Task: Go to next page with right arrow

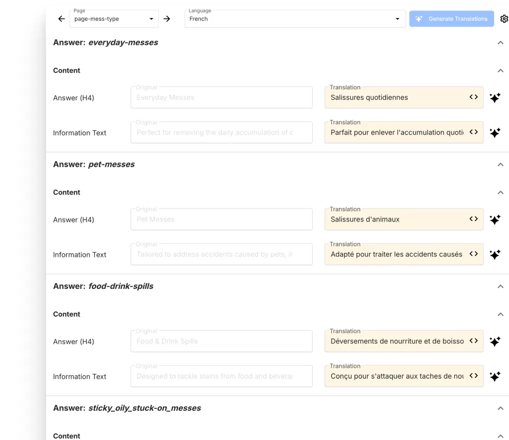Action: click(167, 19)
